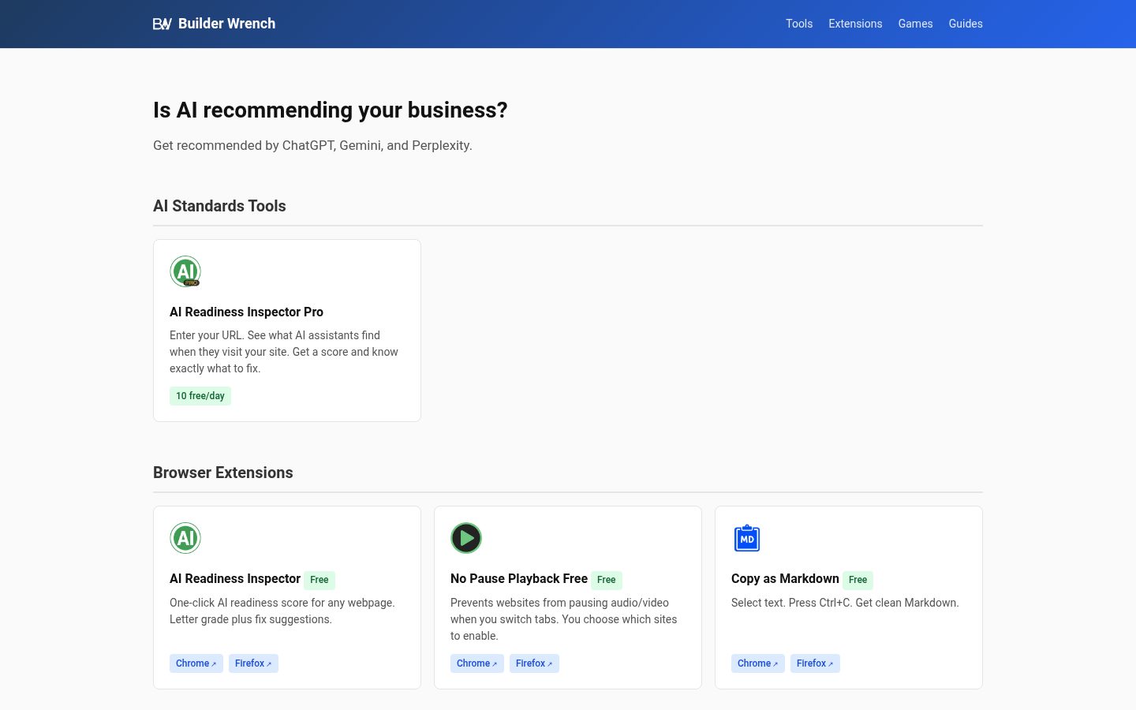Viewport: 1136px width, 710px height.
Task: Open Firefox link for Copy as Markdown
Action: click(815, 663)
